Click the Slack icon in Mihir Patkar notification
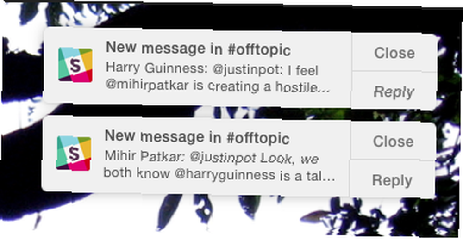 tap(74, 154)
